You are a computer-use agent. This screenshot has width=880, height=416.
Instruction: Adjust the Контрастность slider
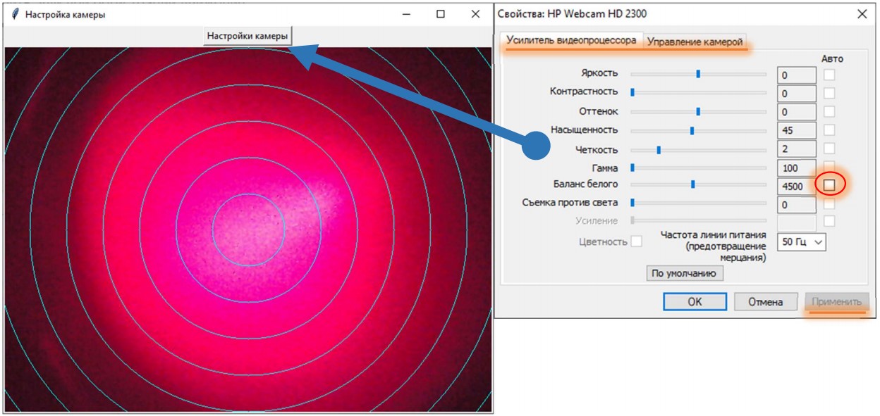[698, 92]
